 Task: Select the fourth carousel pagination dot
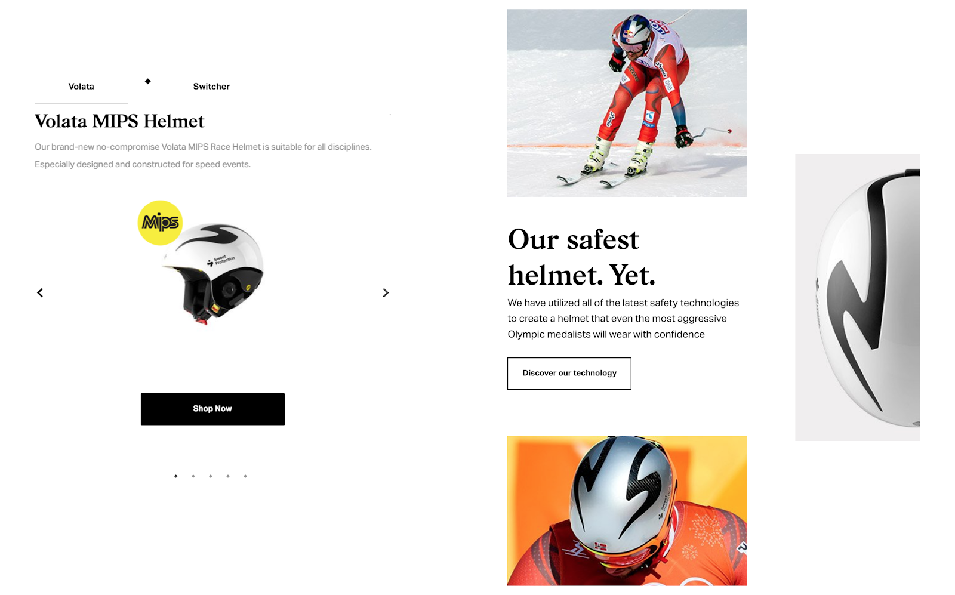[x=227, y=476]
